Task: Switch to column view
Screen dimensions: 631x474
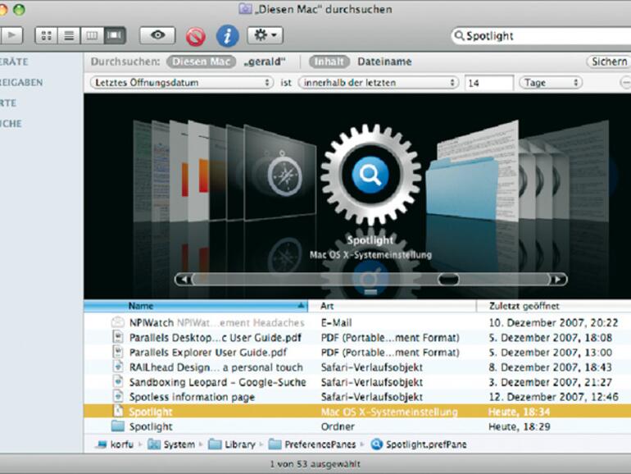Action: coord(92,35)
